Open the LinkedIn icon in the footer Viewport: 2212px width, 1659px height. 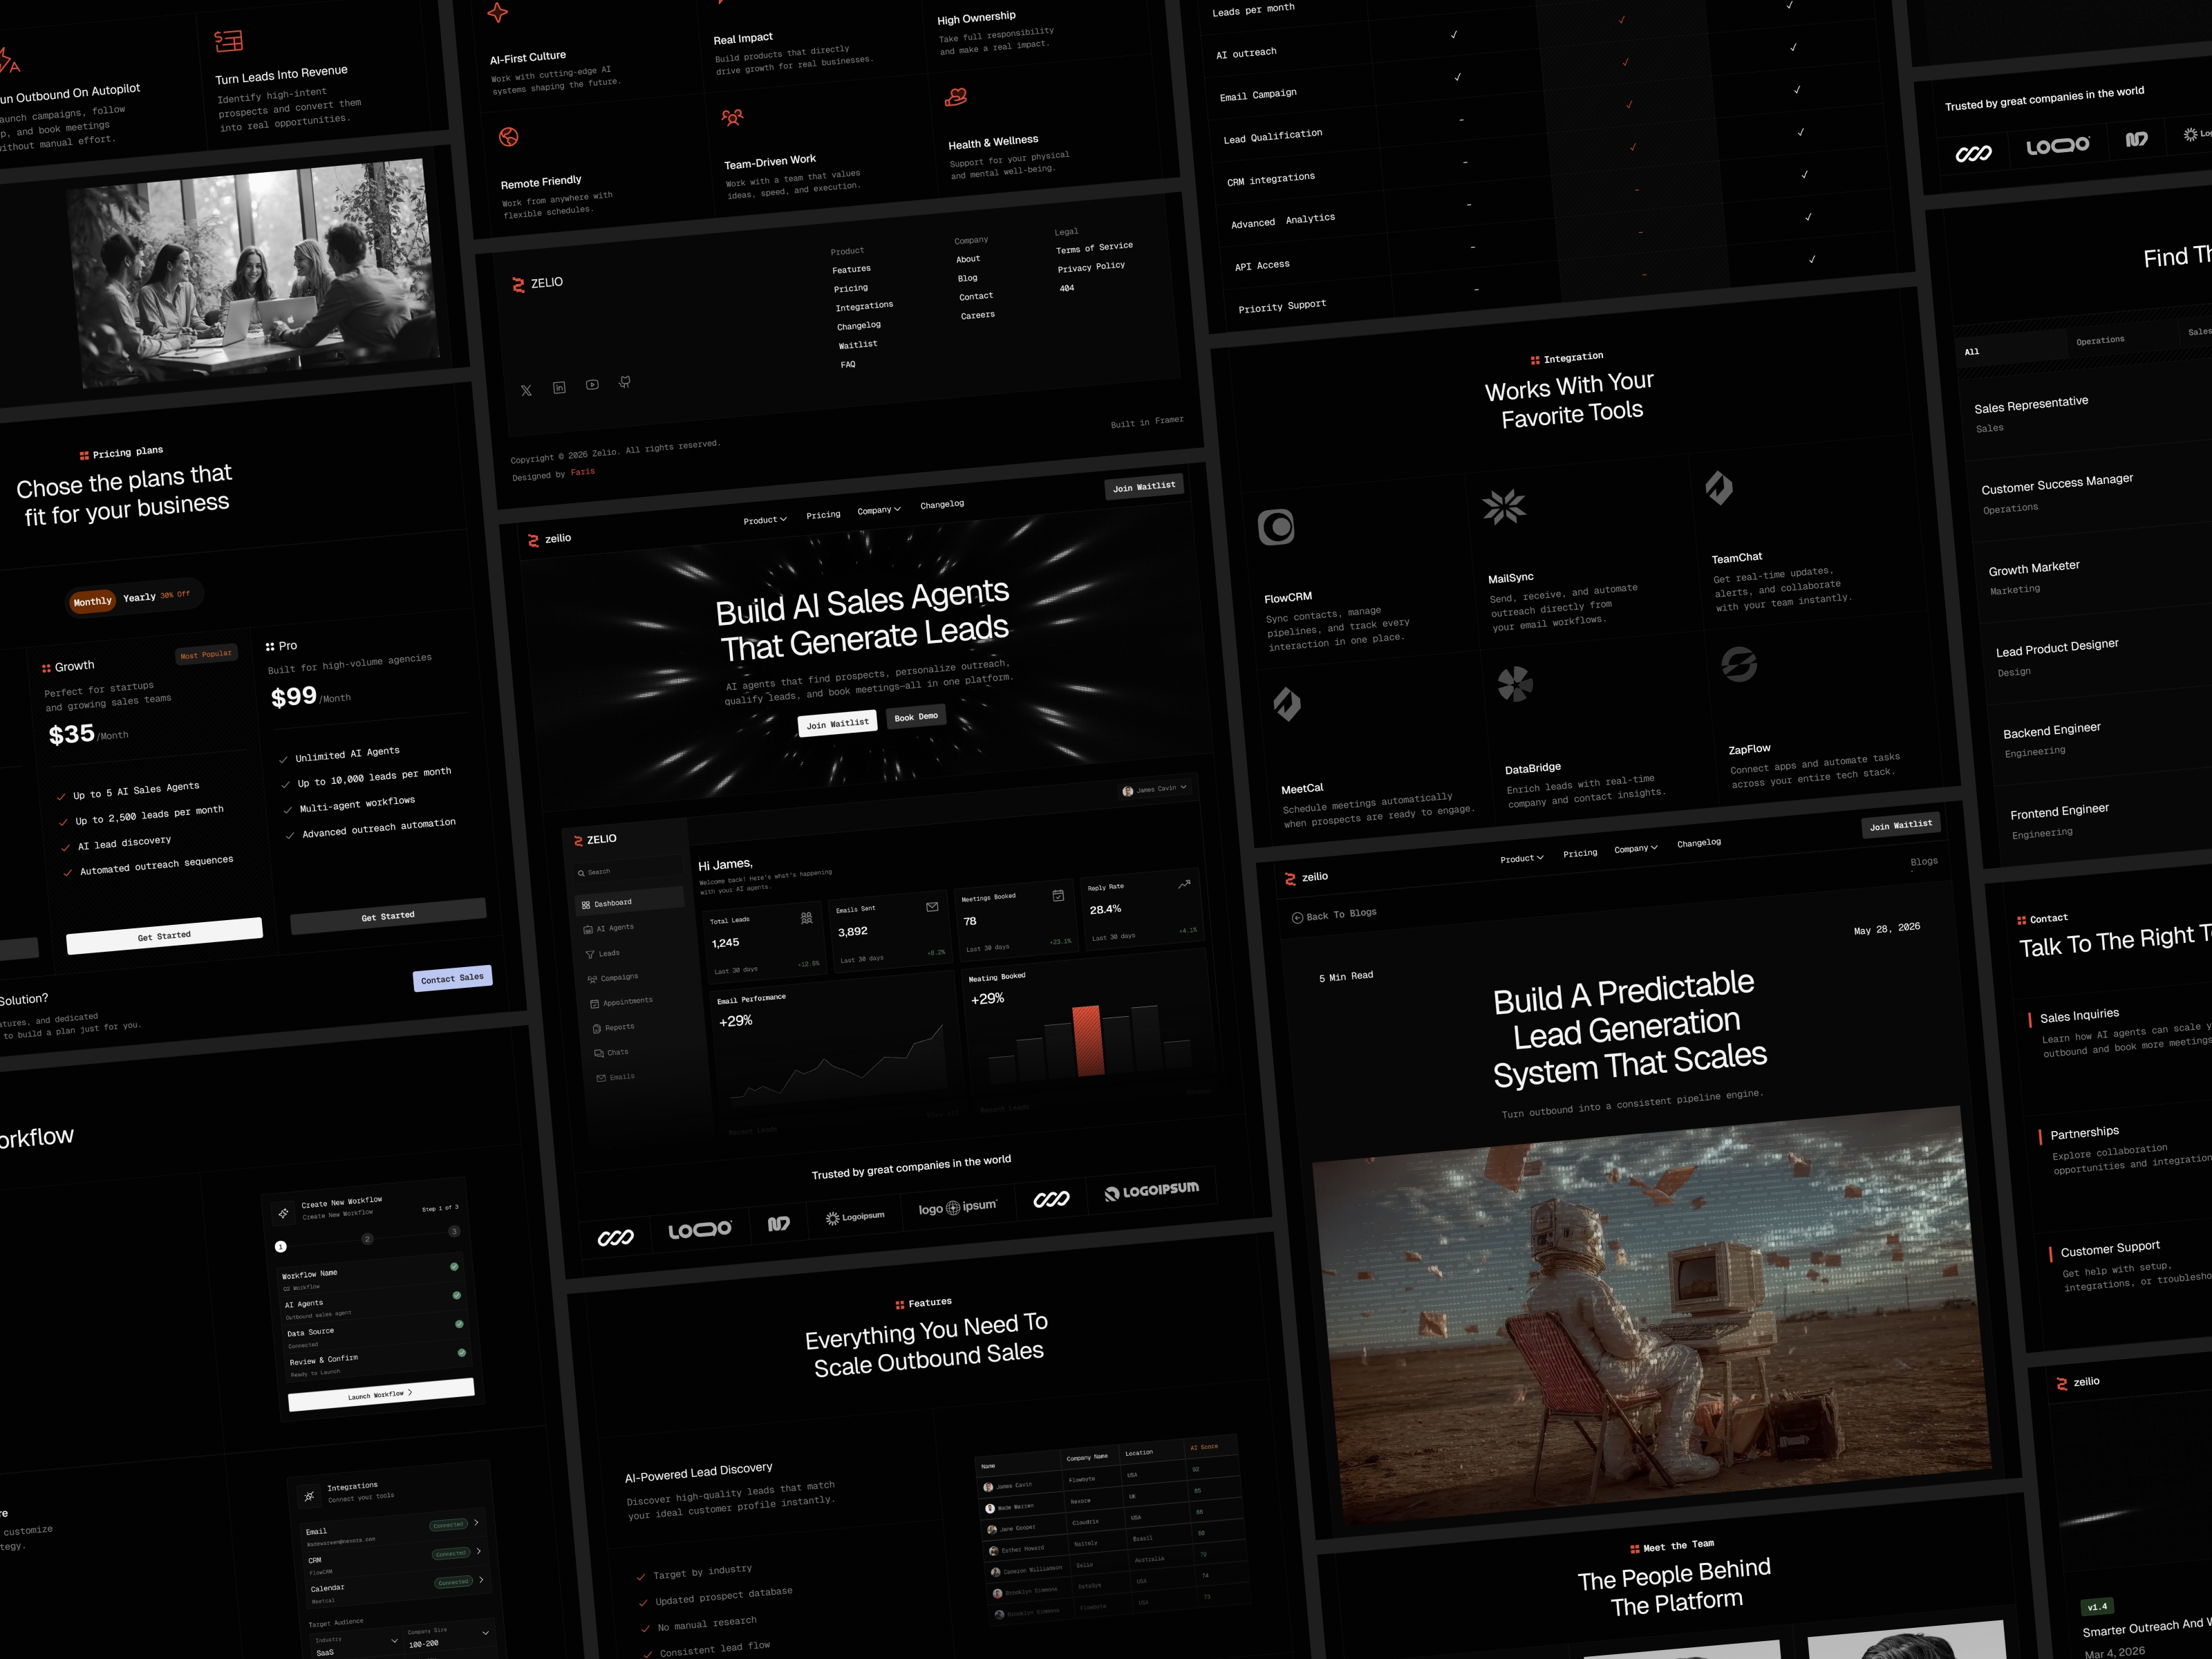click(559, 387)
